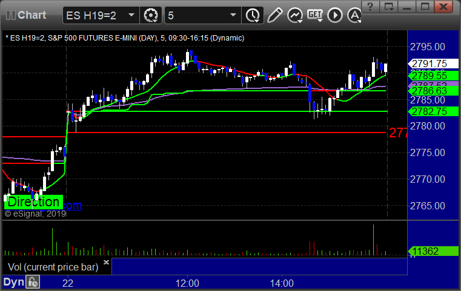461x291 pixels.
Task: Click the help question mark icon
Action: [370, 7]
